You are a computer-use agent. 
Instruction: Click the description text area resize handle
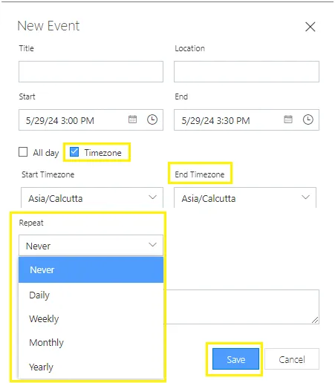point(315,320)
